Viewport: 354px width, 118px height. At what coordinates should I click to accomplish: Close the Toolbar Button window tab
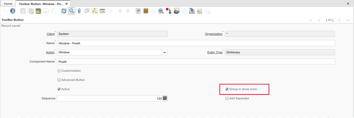pos(66,3)
